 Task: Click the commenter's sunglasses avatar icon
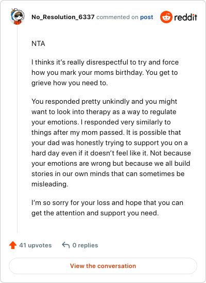(17, 17)
